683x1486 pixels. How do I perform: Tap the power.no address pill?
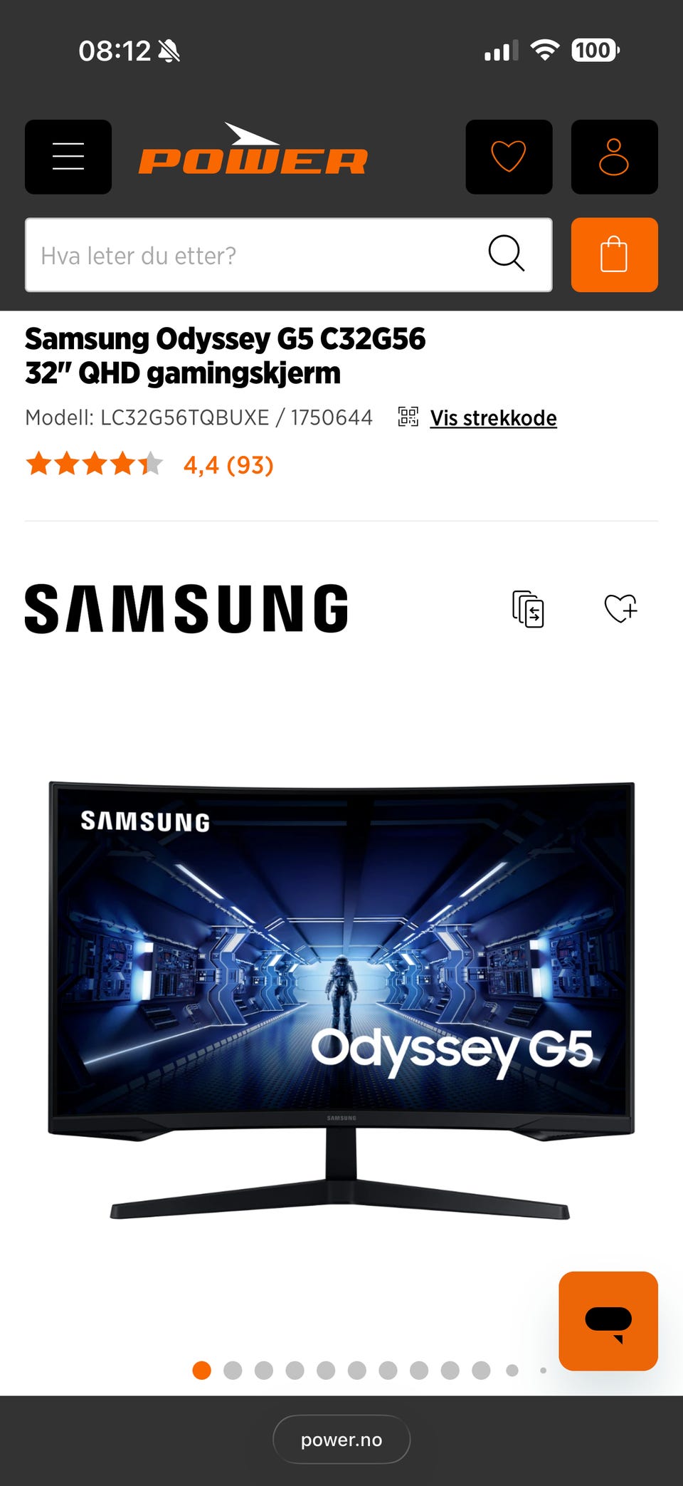pyautogui.click(x=341, y=1439)
